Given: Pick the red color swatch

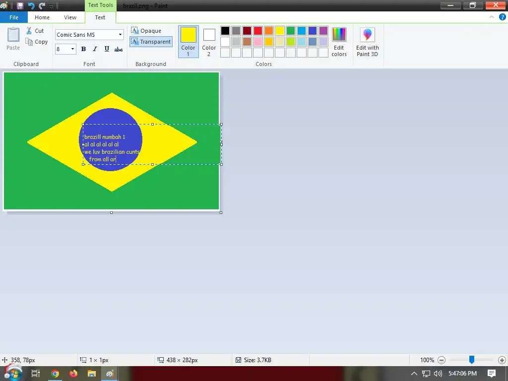Looking at the screenshot, I should coord(258,31).
